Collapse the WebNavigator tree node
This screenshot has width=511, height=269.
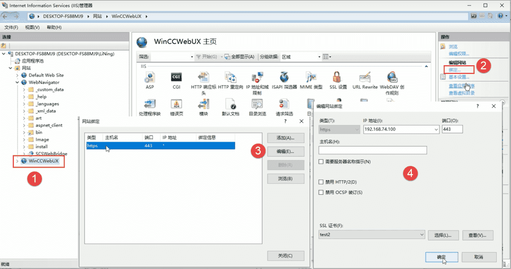pos(18,82)
